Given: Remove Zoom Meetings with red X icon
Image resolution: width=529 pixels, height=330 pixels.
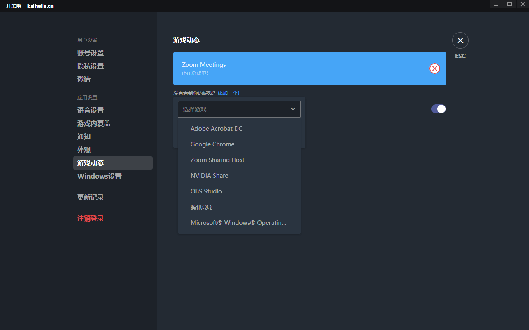Looking at the screenshot, I should pyautogui.click(x=434, y=68).
